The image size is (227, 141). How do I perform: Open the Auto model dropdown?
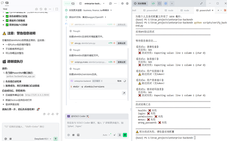106,135
